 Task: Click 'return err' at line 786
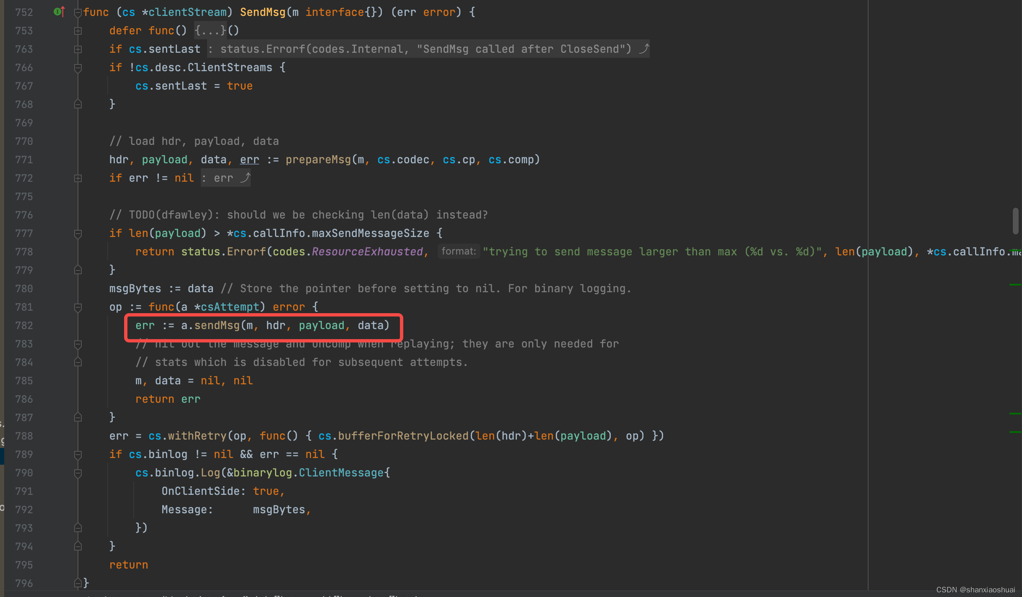click(x=168, y=399)
